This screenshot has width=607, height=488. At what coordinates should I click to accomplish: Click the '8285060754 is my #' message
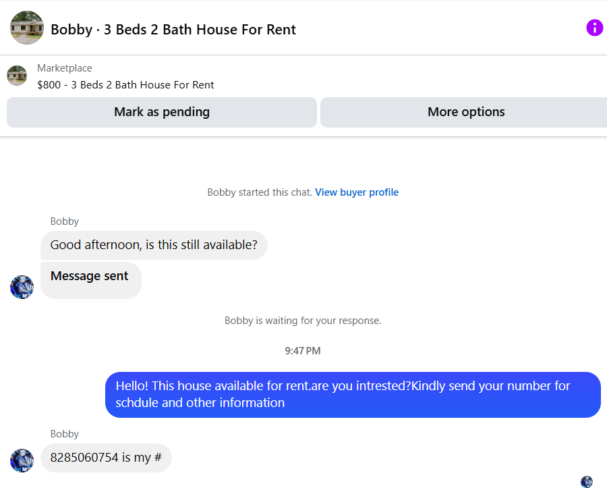coord(106,458)
